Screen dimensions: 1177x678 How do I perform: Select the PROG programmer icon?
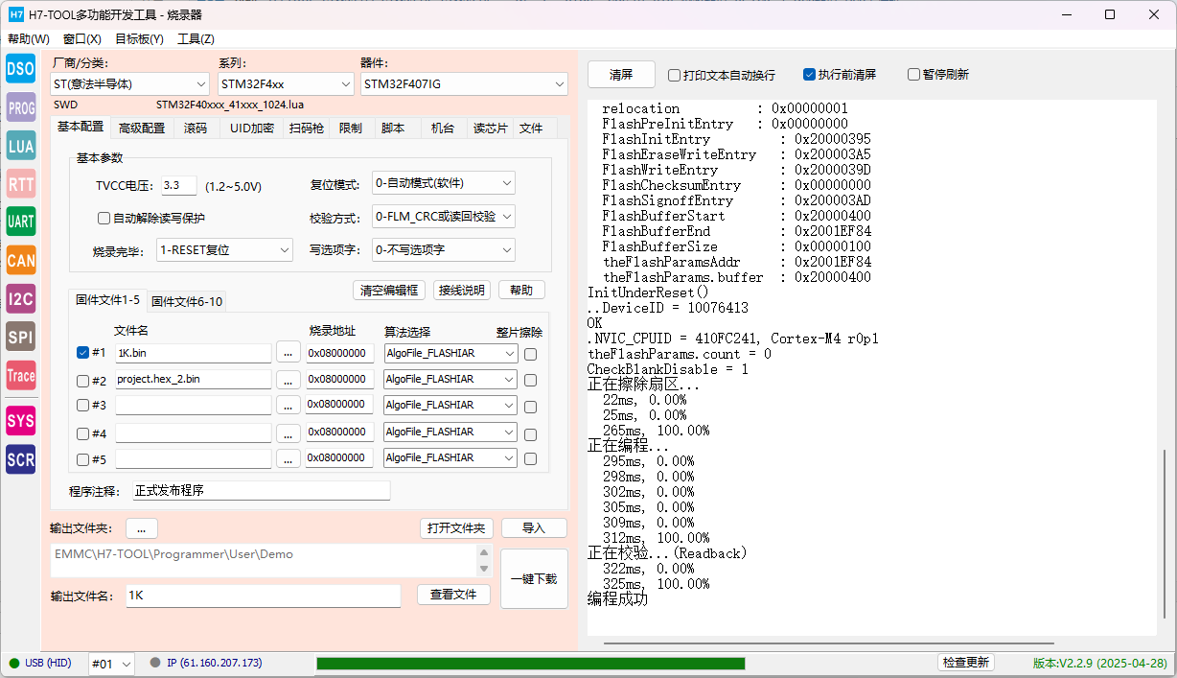point(21,107)
